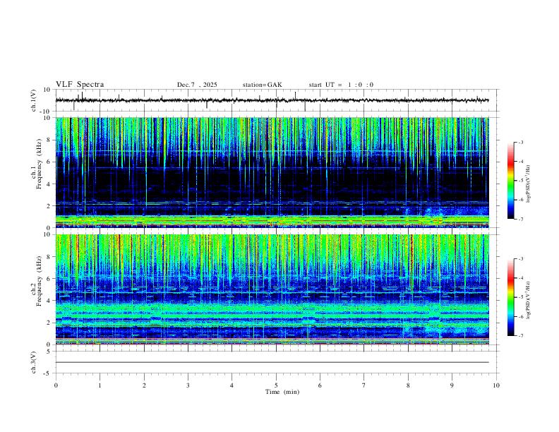Click the "ch.1(V)" waveform axis label
Image resolution: width=559 pixels, height=432 pixels.
tap(34, 100)
